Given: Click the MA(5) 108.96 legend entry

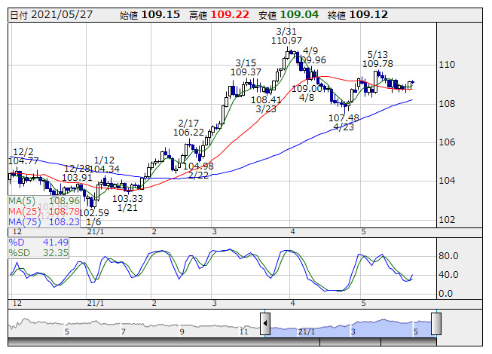Looking at the screenshot, I should tap(44, 201).
